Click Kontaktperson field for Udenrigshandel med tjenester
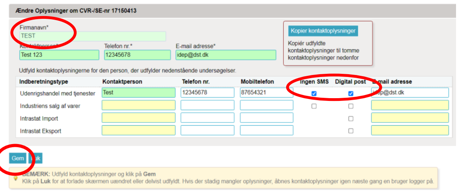The width and height of the screenshot is (458, 192). (x=139, y=93)
